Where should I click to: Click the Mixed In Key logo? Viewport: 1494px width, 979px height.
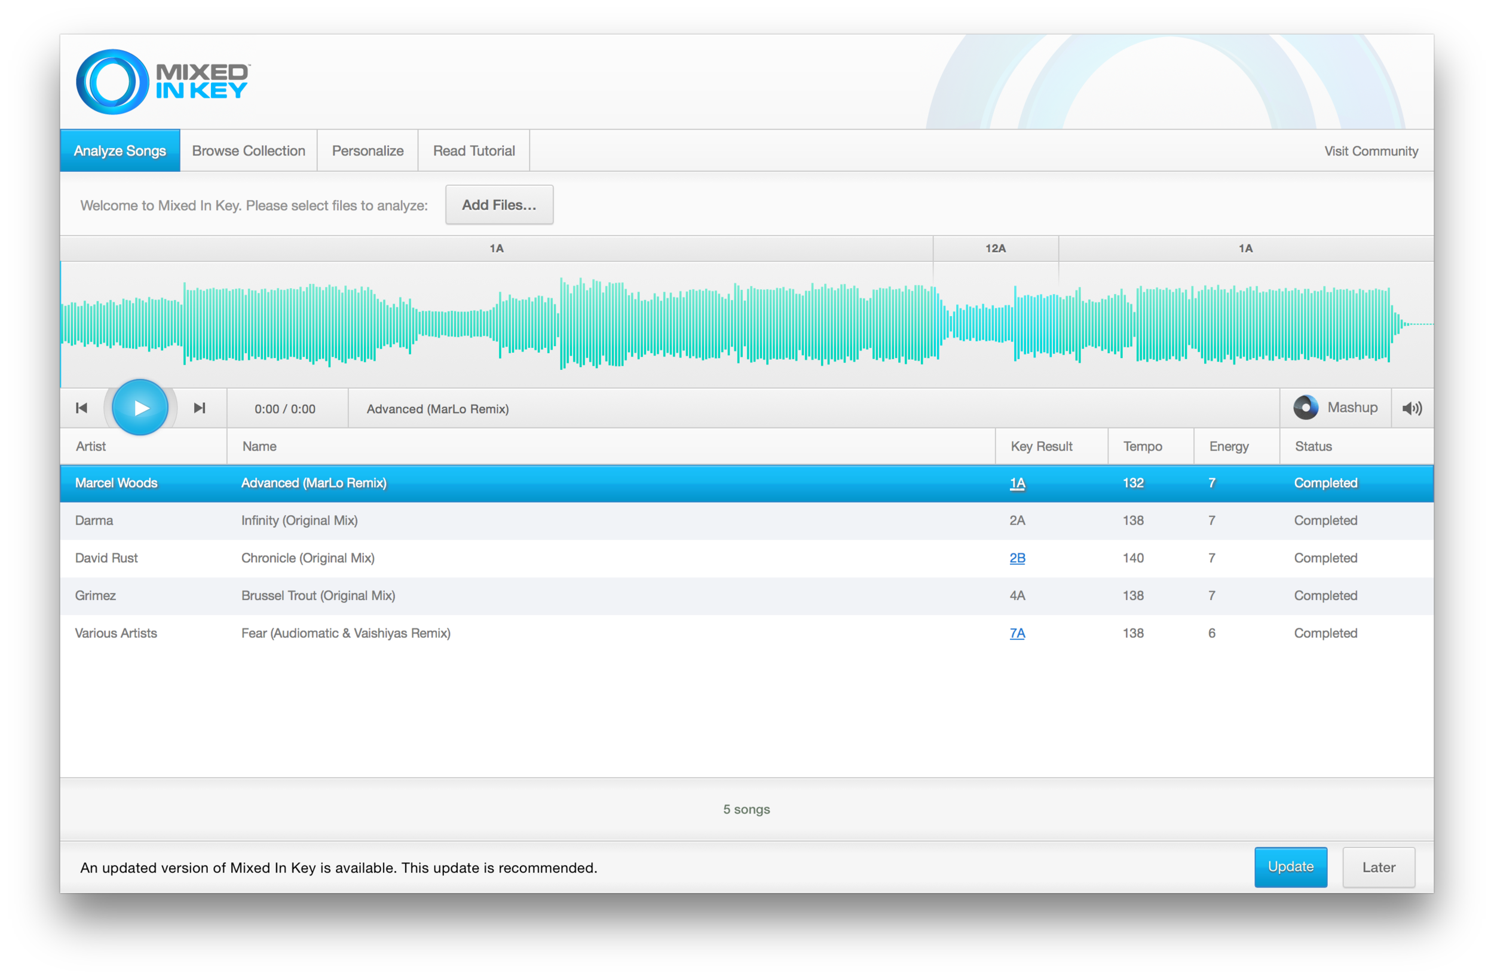click(x=163, y=82)
